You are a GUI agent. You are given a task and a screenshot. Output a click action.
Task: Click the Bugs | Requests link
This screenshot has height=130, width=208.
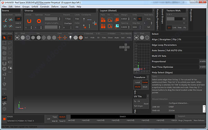[185, 120]
